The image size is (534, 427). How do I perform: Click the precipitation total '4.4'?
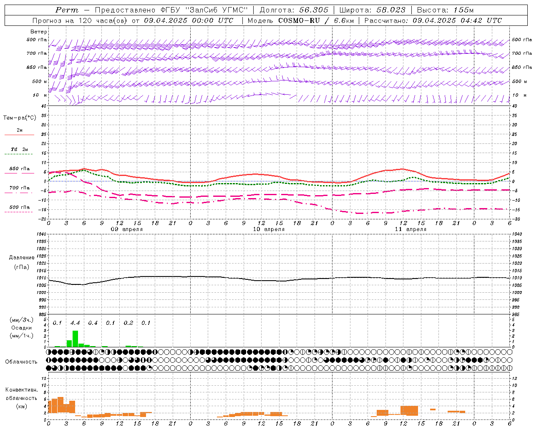(x=75, y=323)
